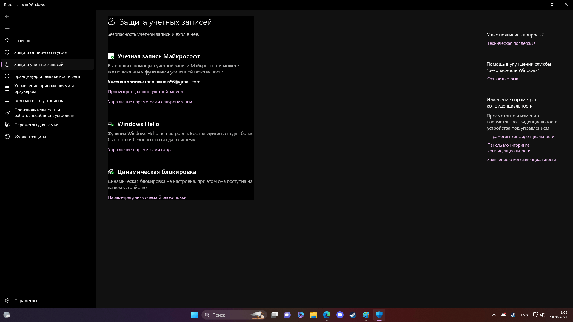
Task: Open Teams Chat from taskbar
Action: pyautogui.click(x=287, y=315)
